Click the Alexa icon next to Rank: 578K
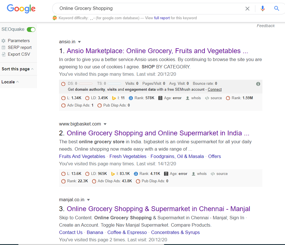The width and height of the screenshot is (285, 245). pyautogui.click(x=131, y=98)
